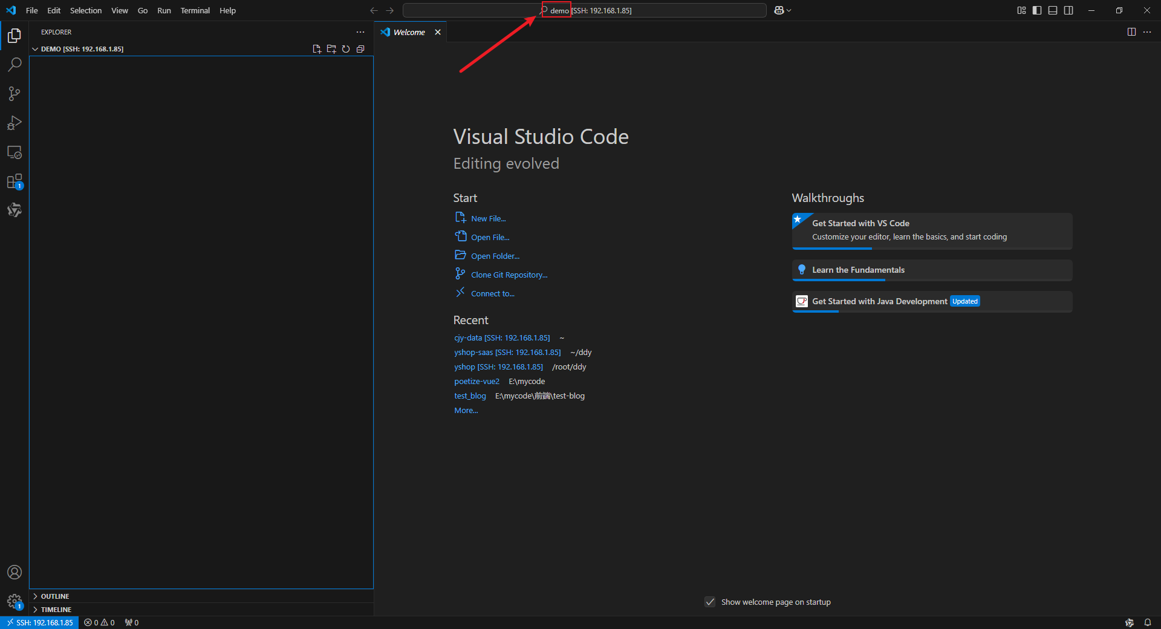Click the New File icon in Explorer header
The height and width of the screenshot is (629, 1161).
(317, 49)
